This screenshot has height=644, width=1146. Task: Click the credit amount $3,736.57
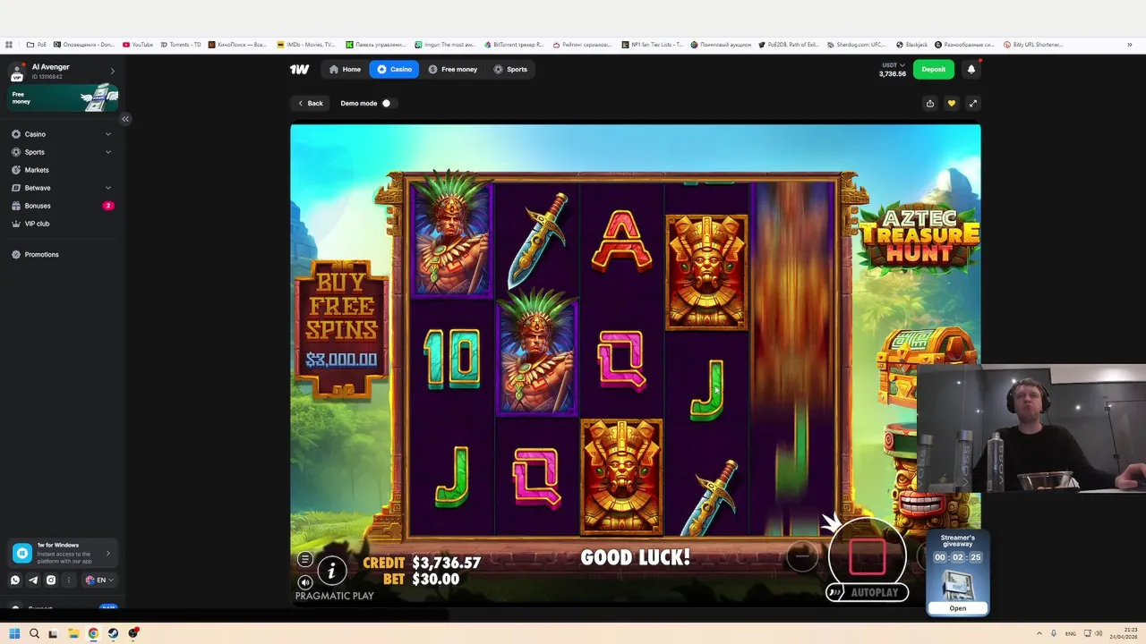tap(446, 563)
